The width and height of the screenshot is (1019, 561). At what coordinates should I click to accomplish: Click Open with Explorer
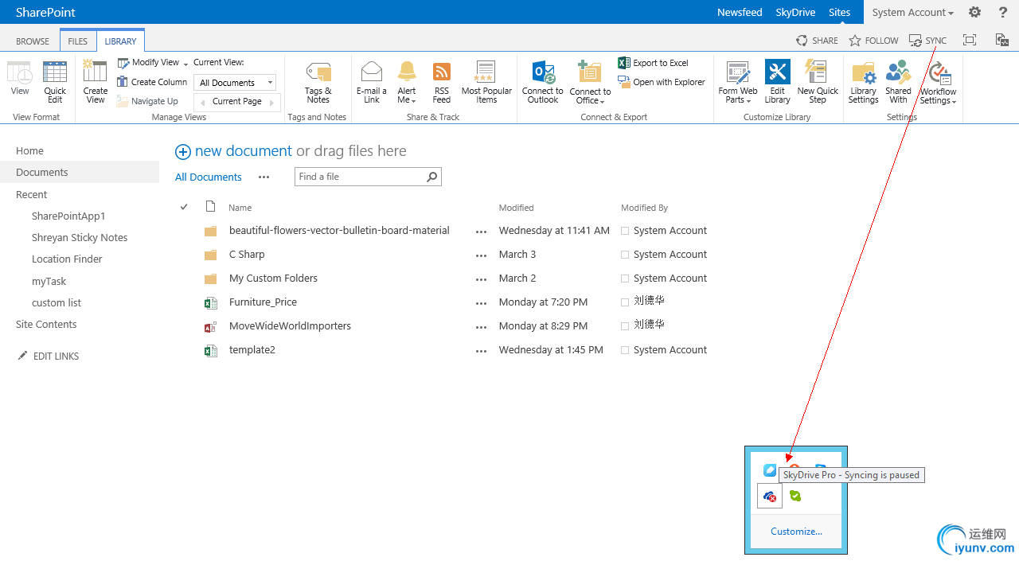(661, 82)
